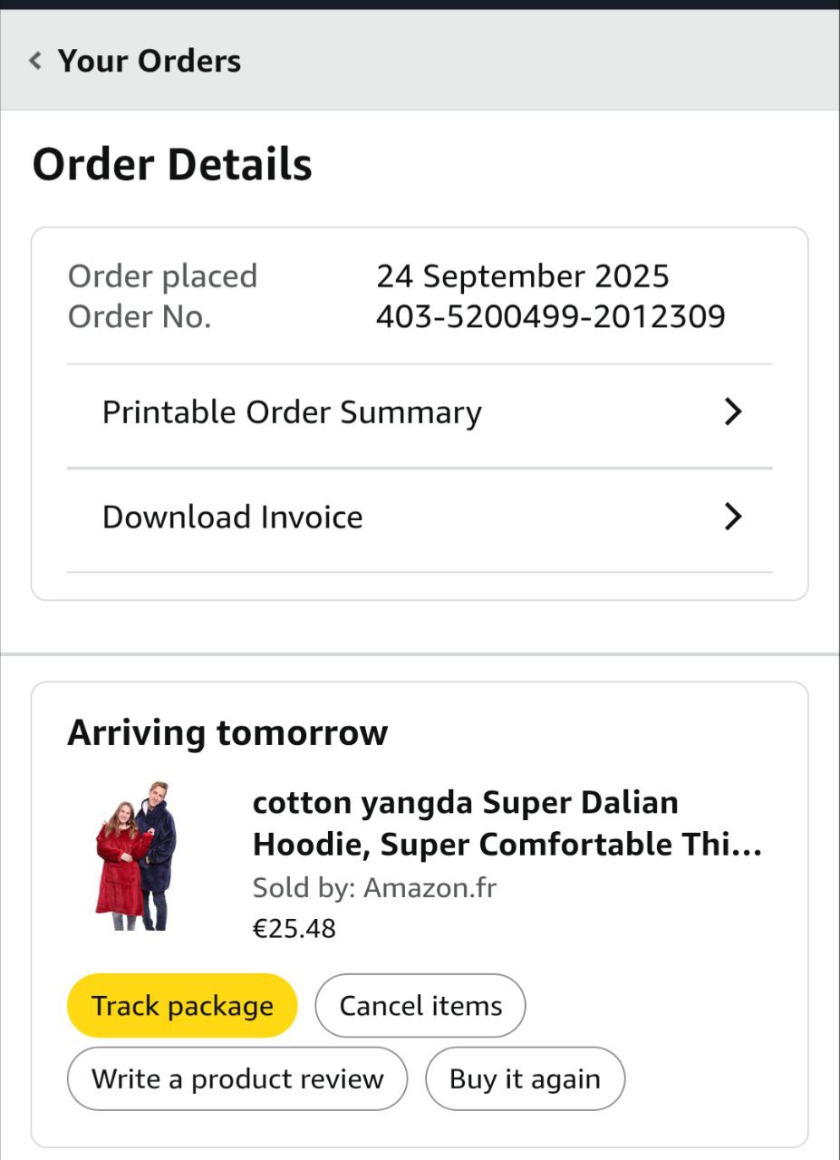This screenshot has width=840, height=1160.
Task: Open Printable Order Summary row
Action: pos(292,412)
